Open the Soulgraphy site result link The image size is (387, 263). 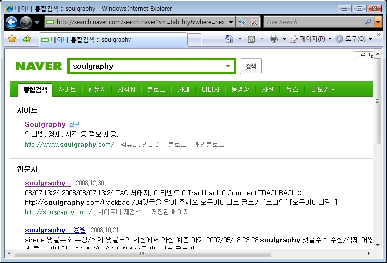pyautogui.click(x=45, y=124)
